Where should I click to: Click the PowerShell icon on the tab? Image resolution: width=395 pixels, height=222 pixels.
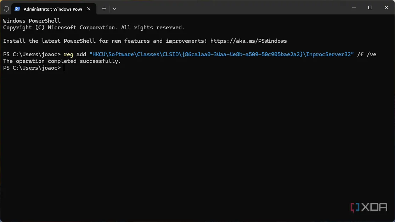point(17,9)
